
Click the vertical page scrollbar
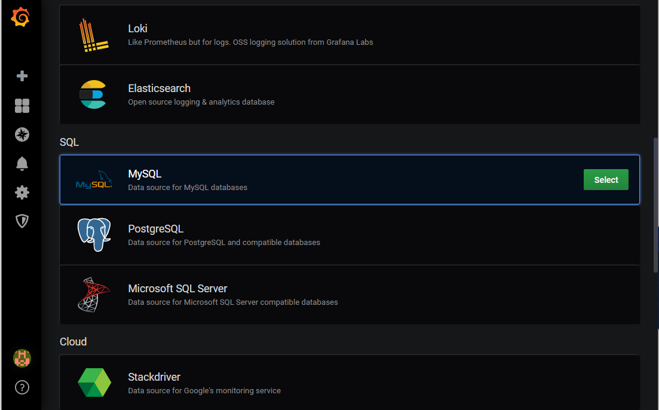pos(655,205)
